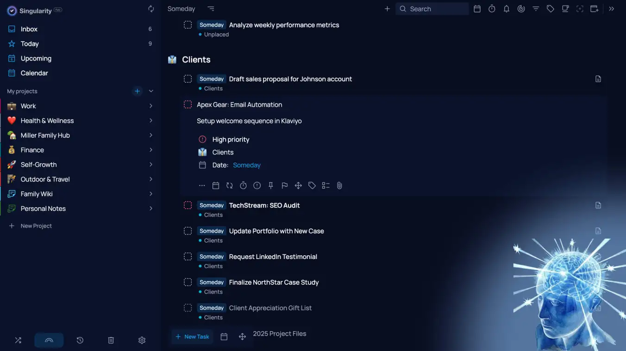
Task: Expand the Finance project
Action: [x=150, y=149]
